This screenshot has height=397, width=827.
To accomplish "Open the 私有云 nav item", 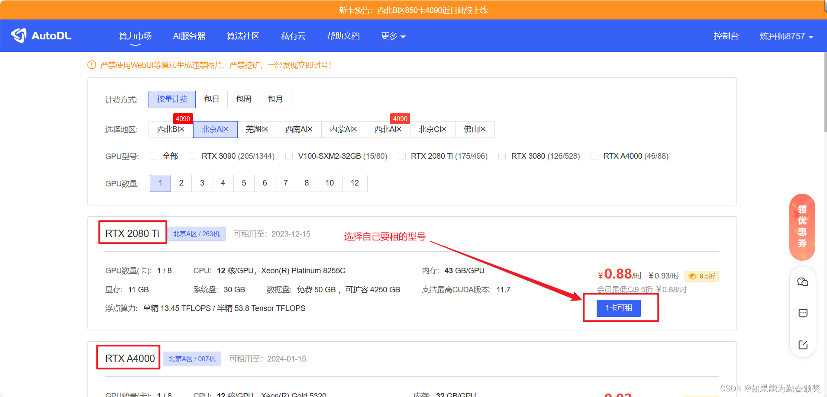I will click(293, 36).
